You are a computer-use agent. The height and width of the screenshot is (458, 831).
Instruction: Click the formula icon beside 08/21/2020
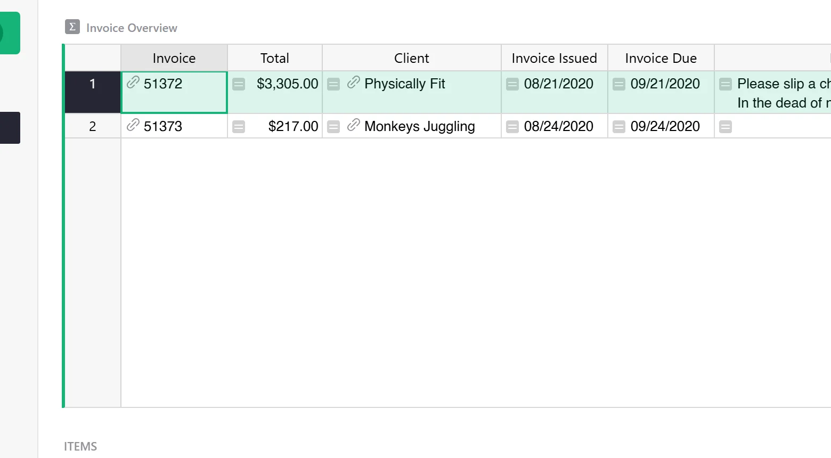point(512,84)
